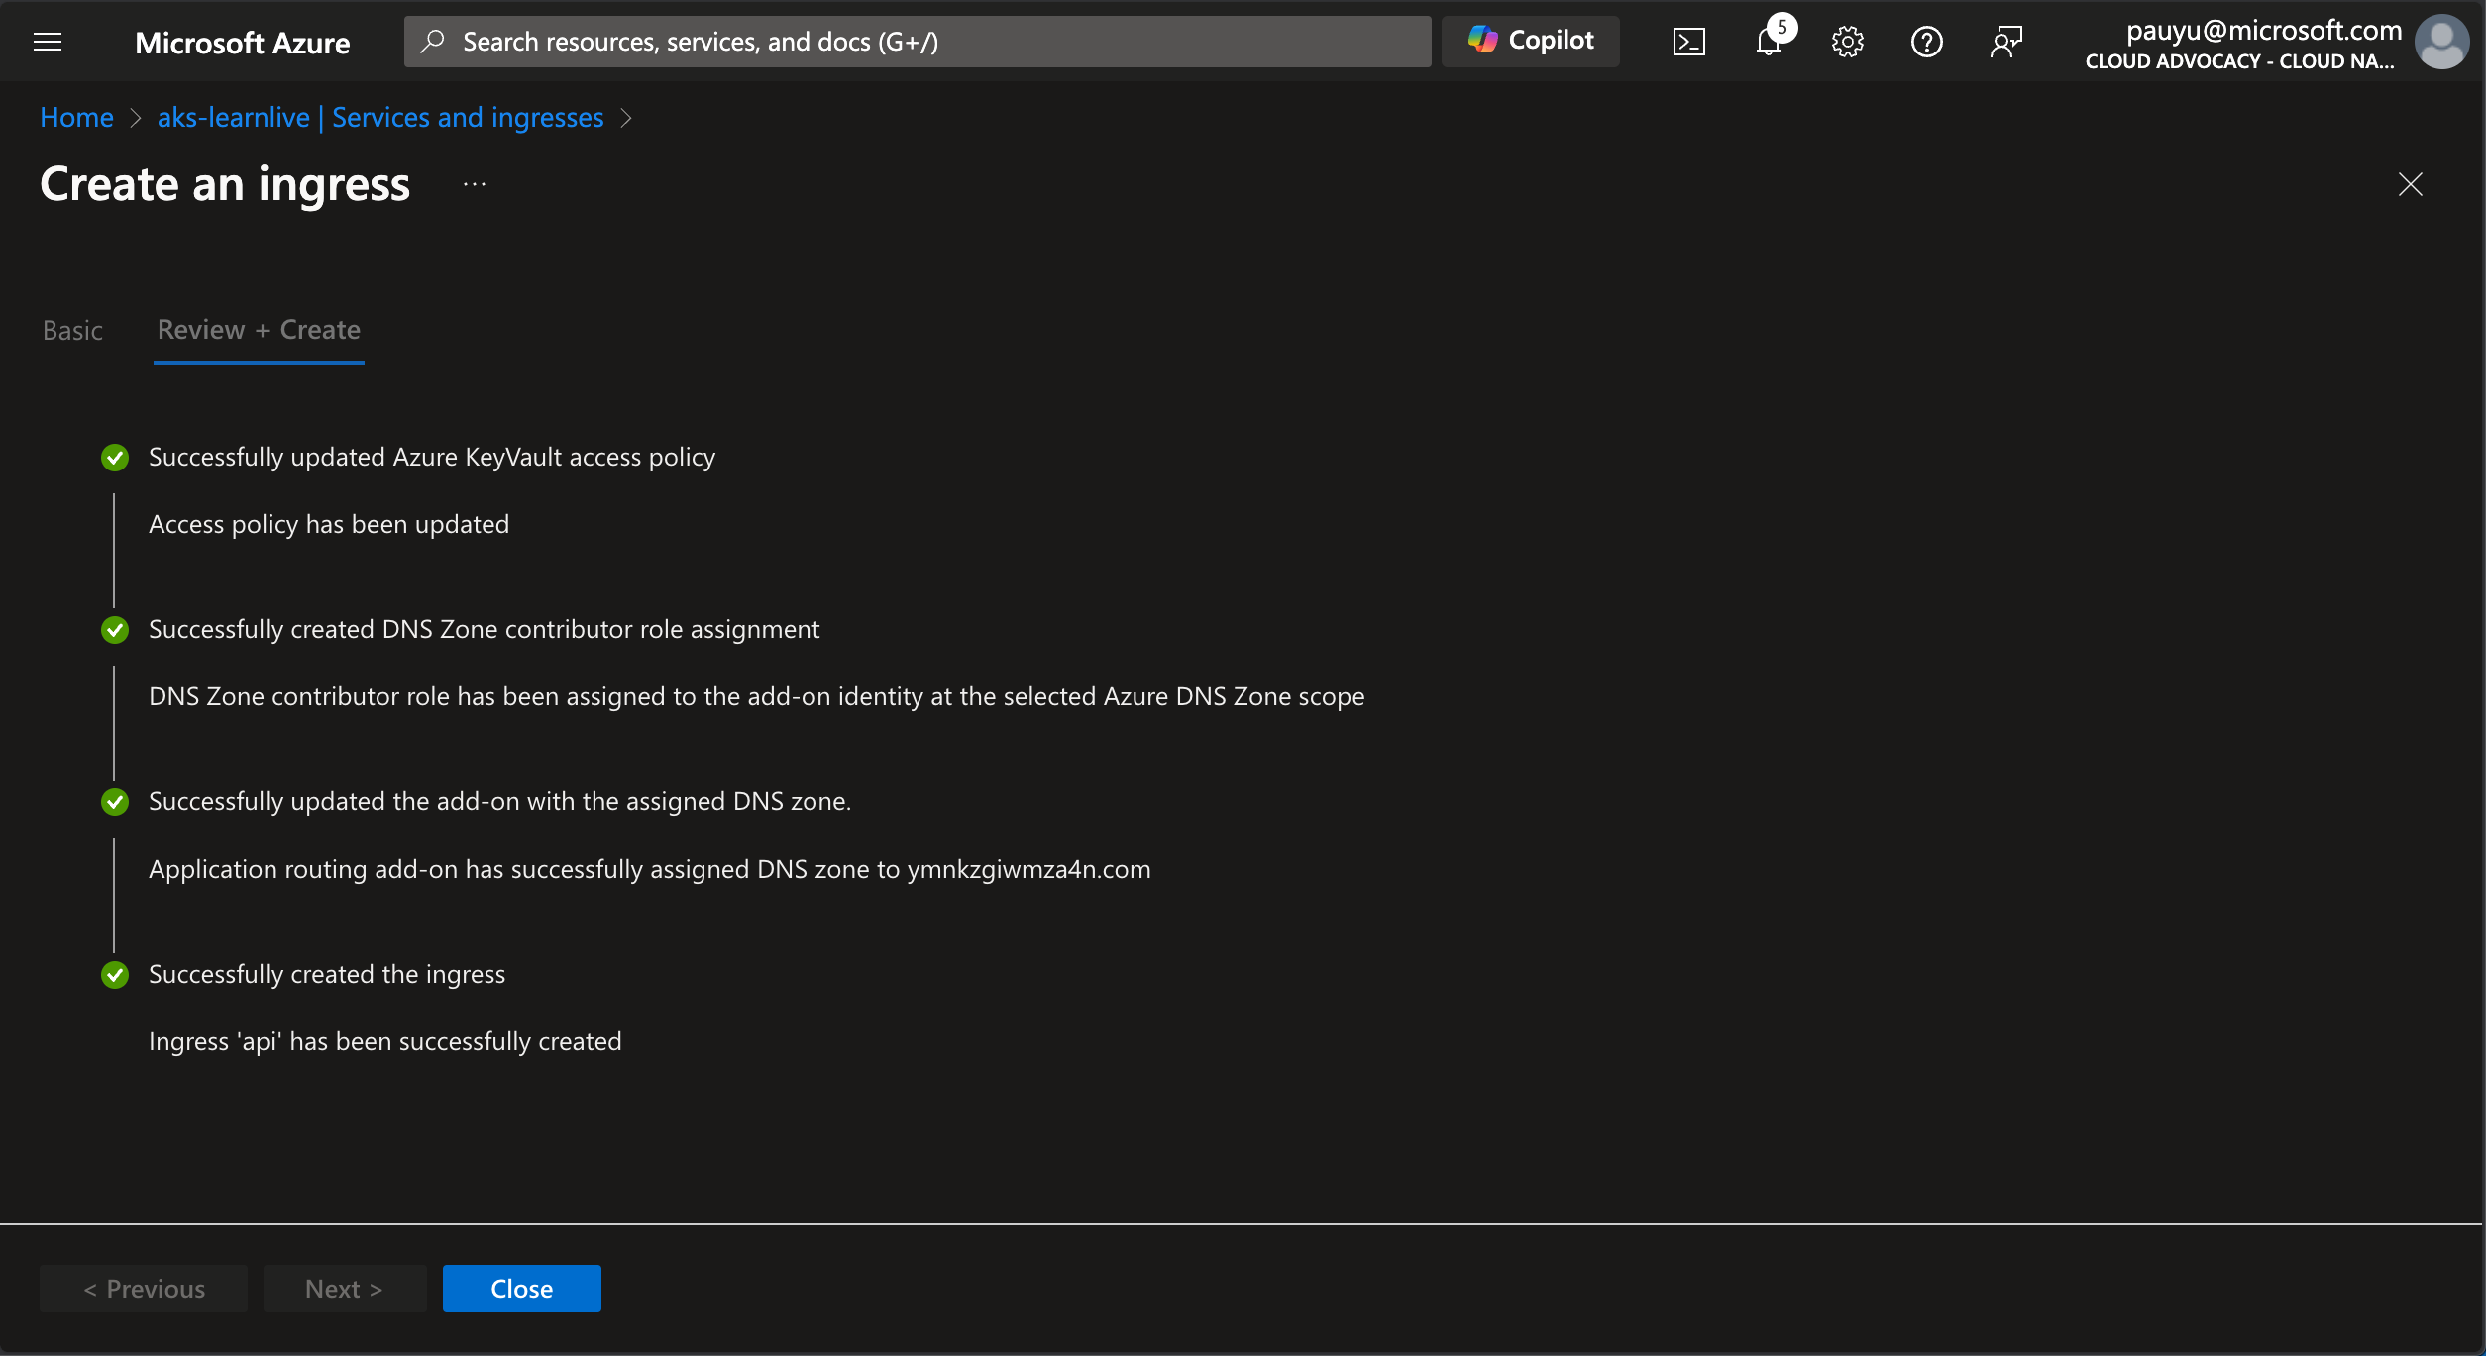This screenshot has height=1356, width=2486.
Task: Click the Close button
Action: pos(521,1288)
